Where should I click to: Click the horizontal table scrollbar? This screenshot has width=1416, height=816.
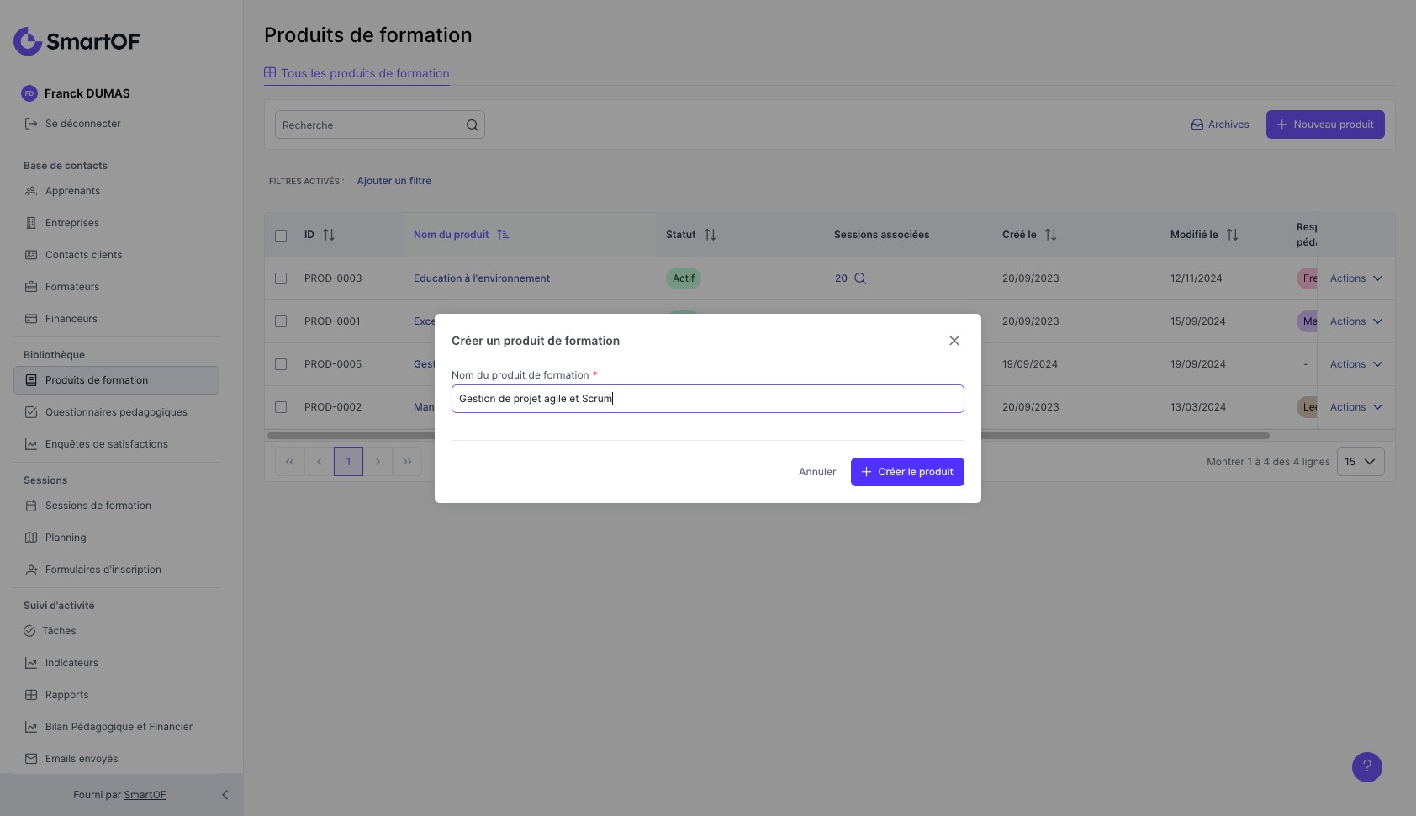(x=768, y=436)
